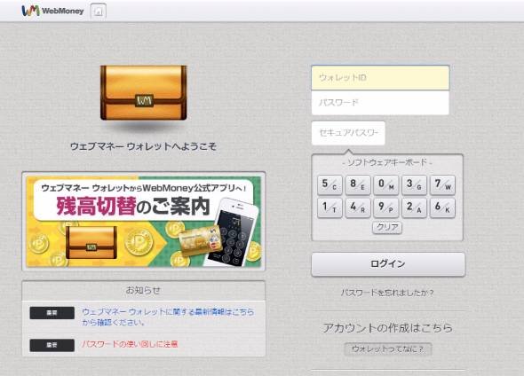
Task: Focus the ウォレットID input field
Action: tap(380, 78)
